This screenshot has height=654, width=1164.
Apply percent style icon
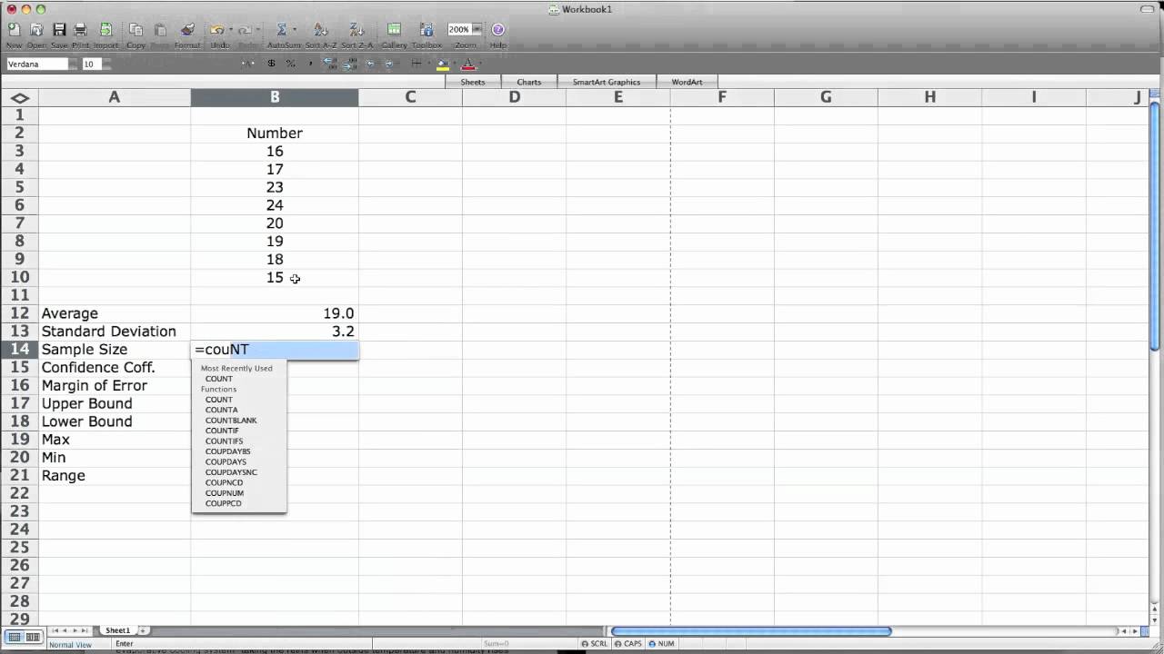tap(291, 64)
